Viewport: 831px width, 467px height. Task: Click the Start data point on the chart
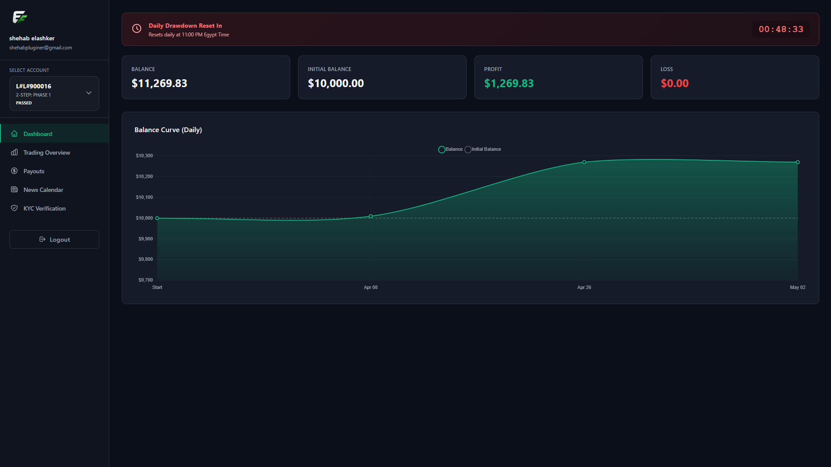(x=157, y=218)
